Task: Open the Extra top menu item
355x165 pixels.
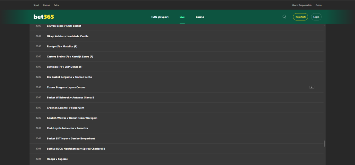Action: 56,5
